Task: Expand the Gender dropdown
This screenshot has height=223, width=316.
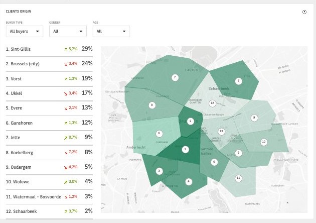Action: (68, 31)
